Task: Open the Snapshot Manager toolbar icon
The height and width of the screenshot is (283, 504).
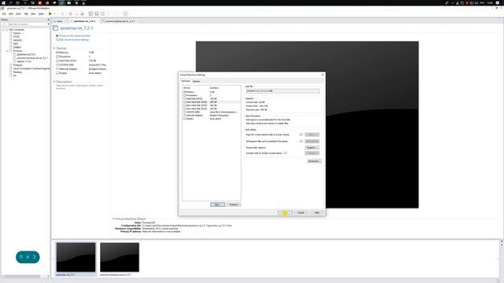Action: coord(82,14)
